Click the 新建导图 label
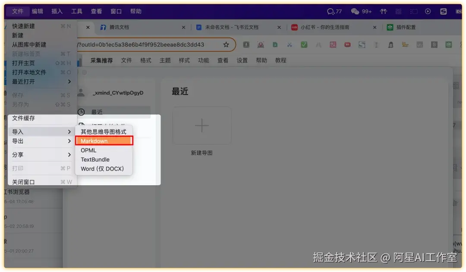This screenshot has width=466, height=272. [202, 153]
